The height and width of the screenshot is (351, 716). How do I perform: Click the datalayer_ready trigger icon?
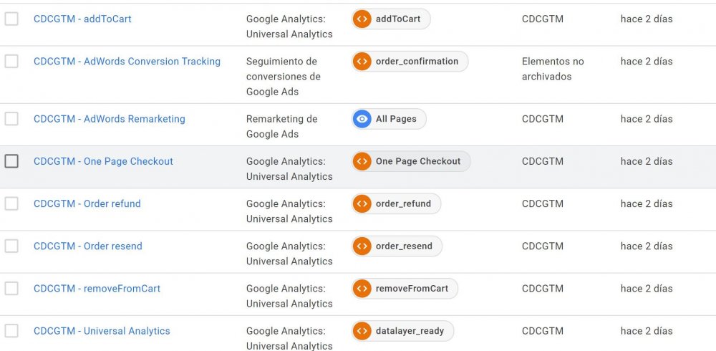tap(362, 331)
